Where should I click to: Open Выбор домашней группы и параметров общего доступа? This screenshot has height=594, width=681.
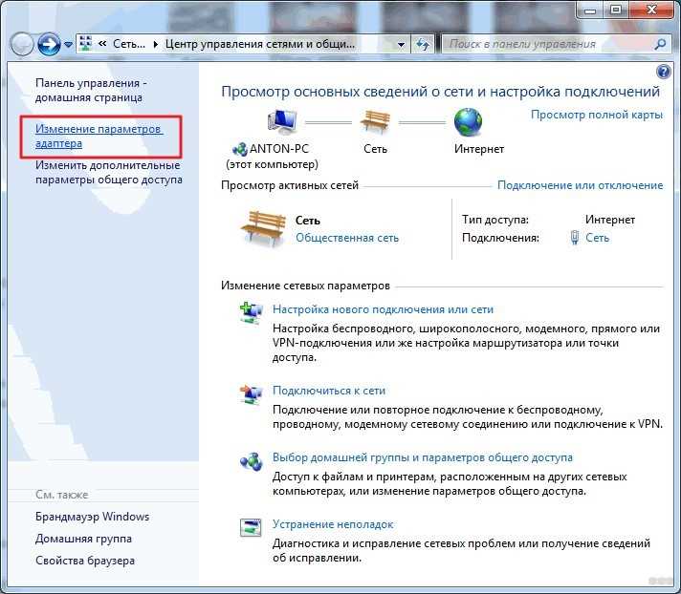click(x=423, y=457)
